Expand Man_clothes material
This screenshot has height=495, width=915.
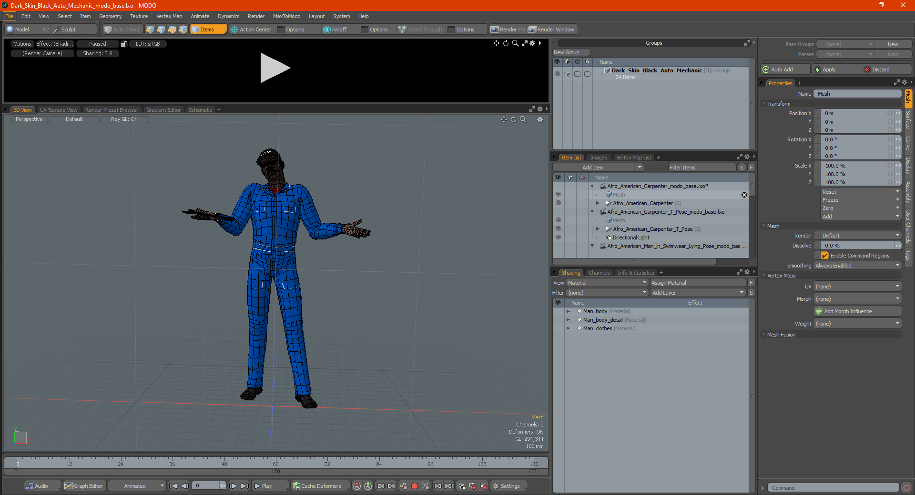tap(568, 328)
